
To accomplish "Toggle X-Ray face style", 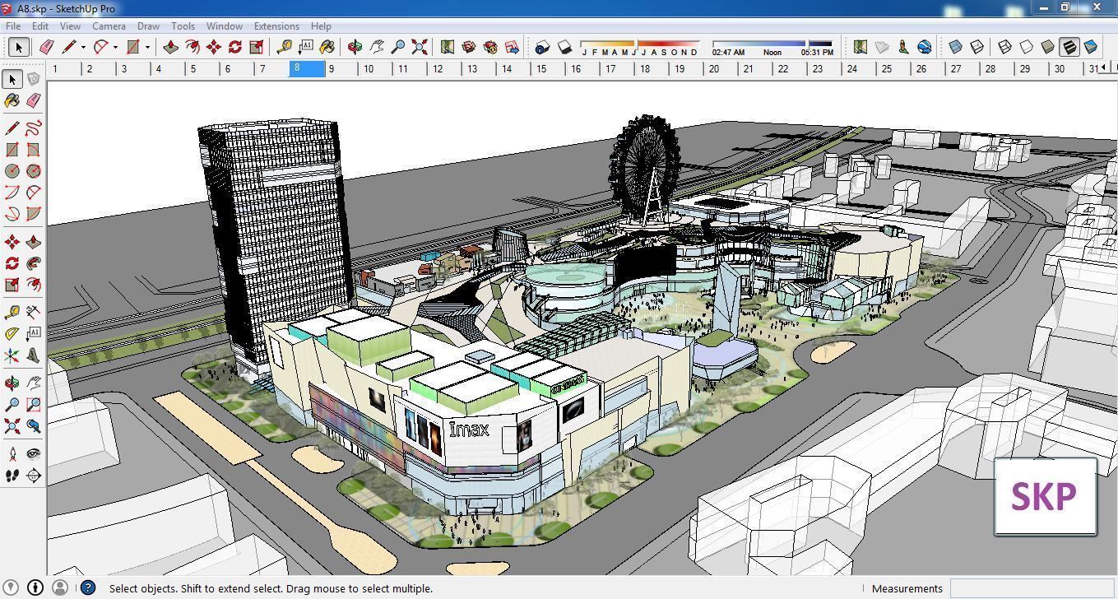I will (x=955, y=48).
